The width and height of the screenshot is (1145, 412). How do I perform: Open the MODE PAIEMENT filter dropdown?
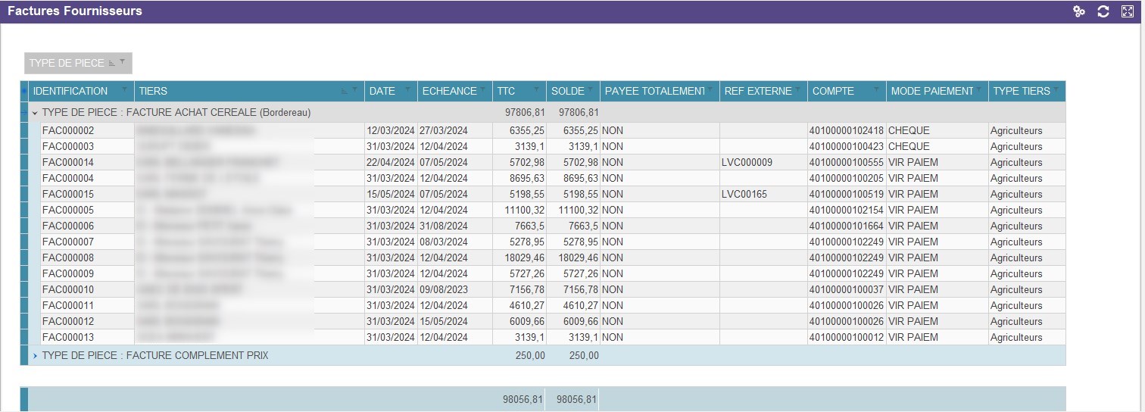(x=978, y=89)
